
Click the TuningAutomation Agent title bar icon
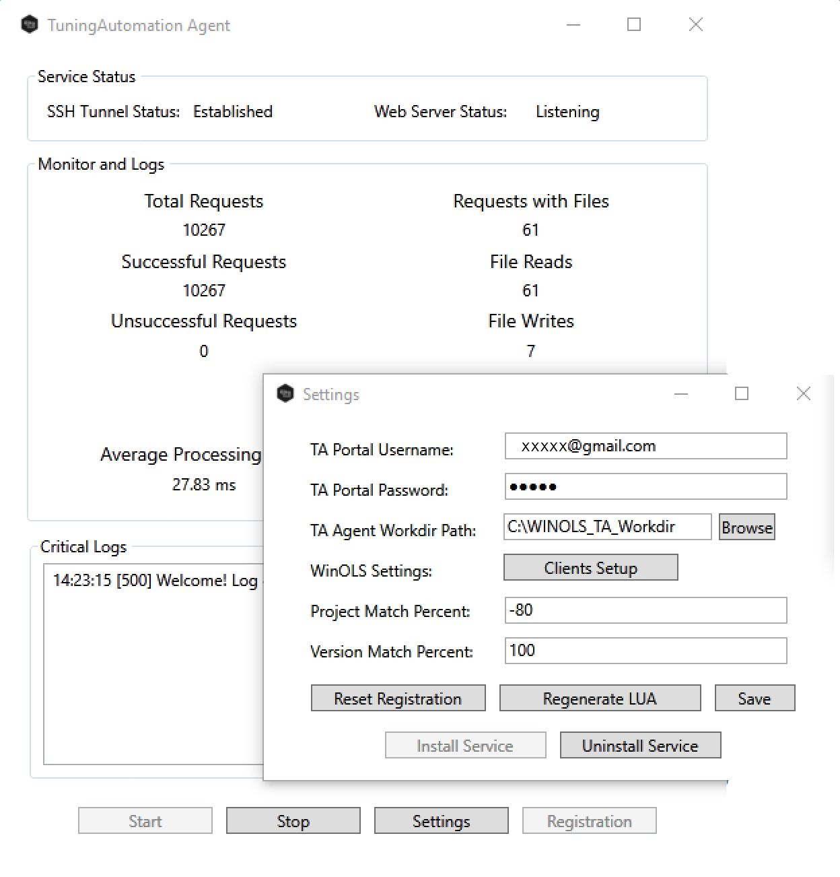pyautogui.click(x=30, y=26)
